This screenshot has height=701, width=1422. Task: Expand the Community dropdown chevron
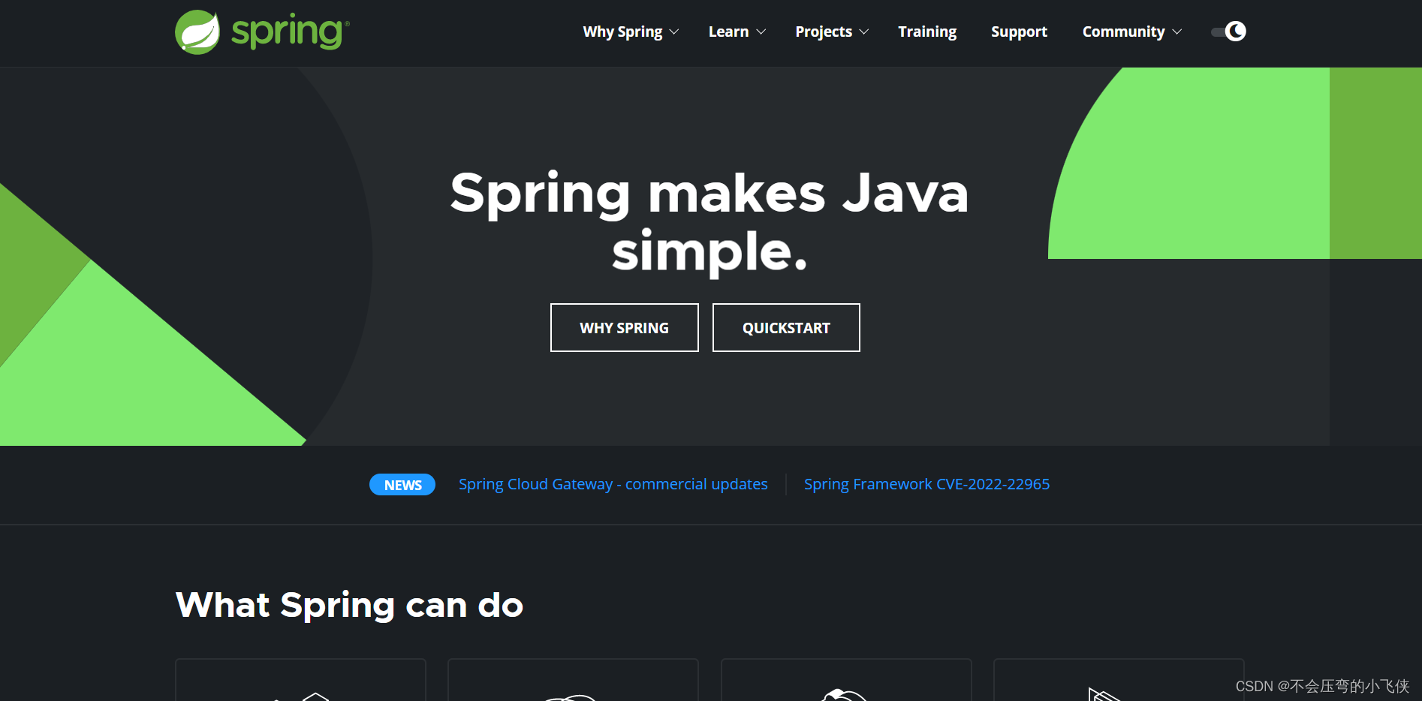click(1177, 32)
